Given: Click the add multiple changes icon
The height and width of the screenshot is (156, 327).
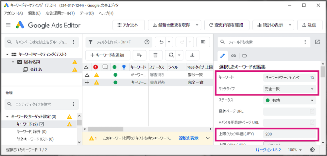Looking at the screenshot, I should click(x=139, y=55).
